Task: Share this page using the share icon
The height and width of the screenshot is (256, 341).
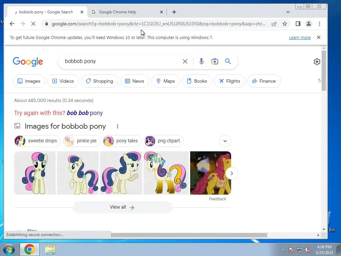Action: point(274,24)
